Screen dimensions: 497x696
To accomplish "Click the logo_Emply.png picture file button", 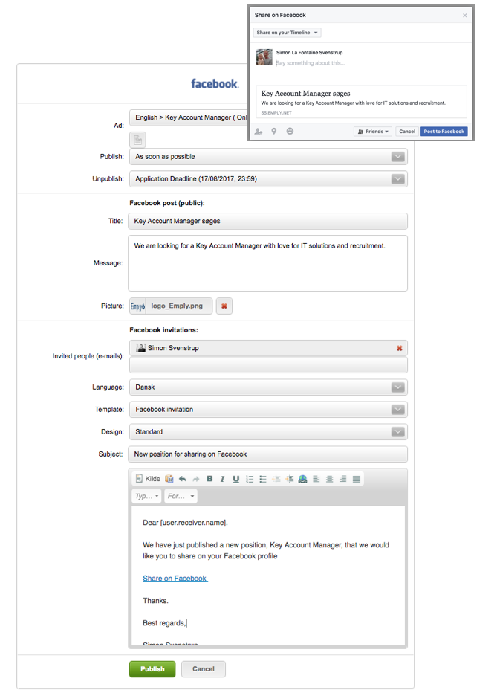I will click(x=171, y=306).
